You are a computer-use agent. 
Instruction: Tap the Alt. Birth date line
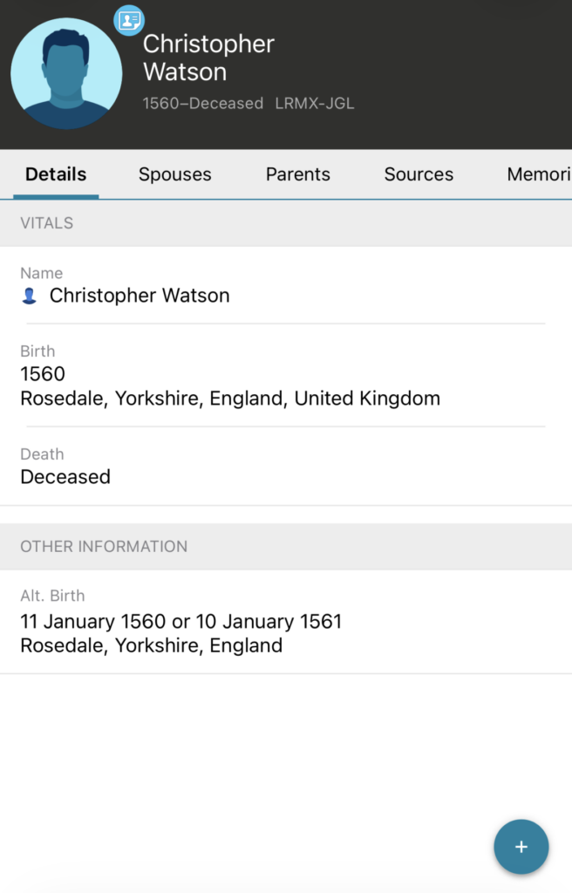click(180, 622)
